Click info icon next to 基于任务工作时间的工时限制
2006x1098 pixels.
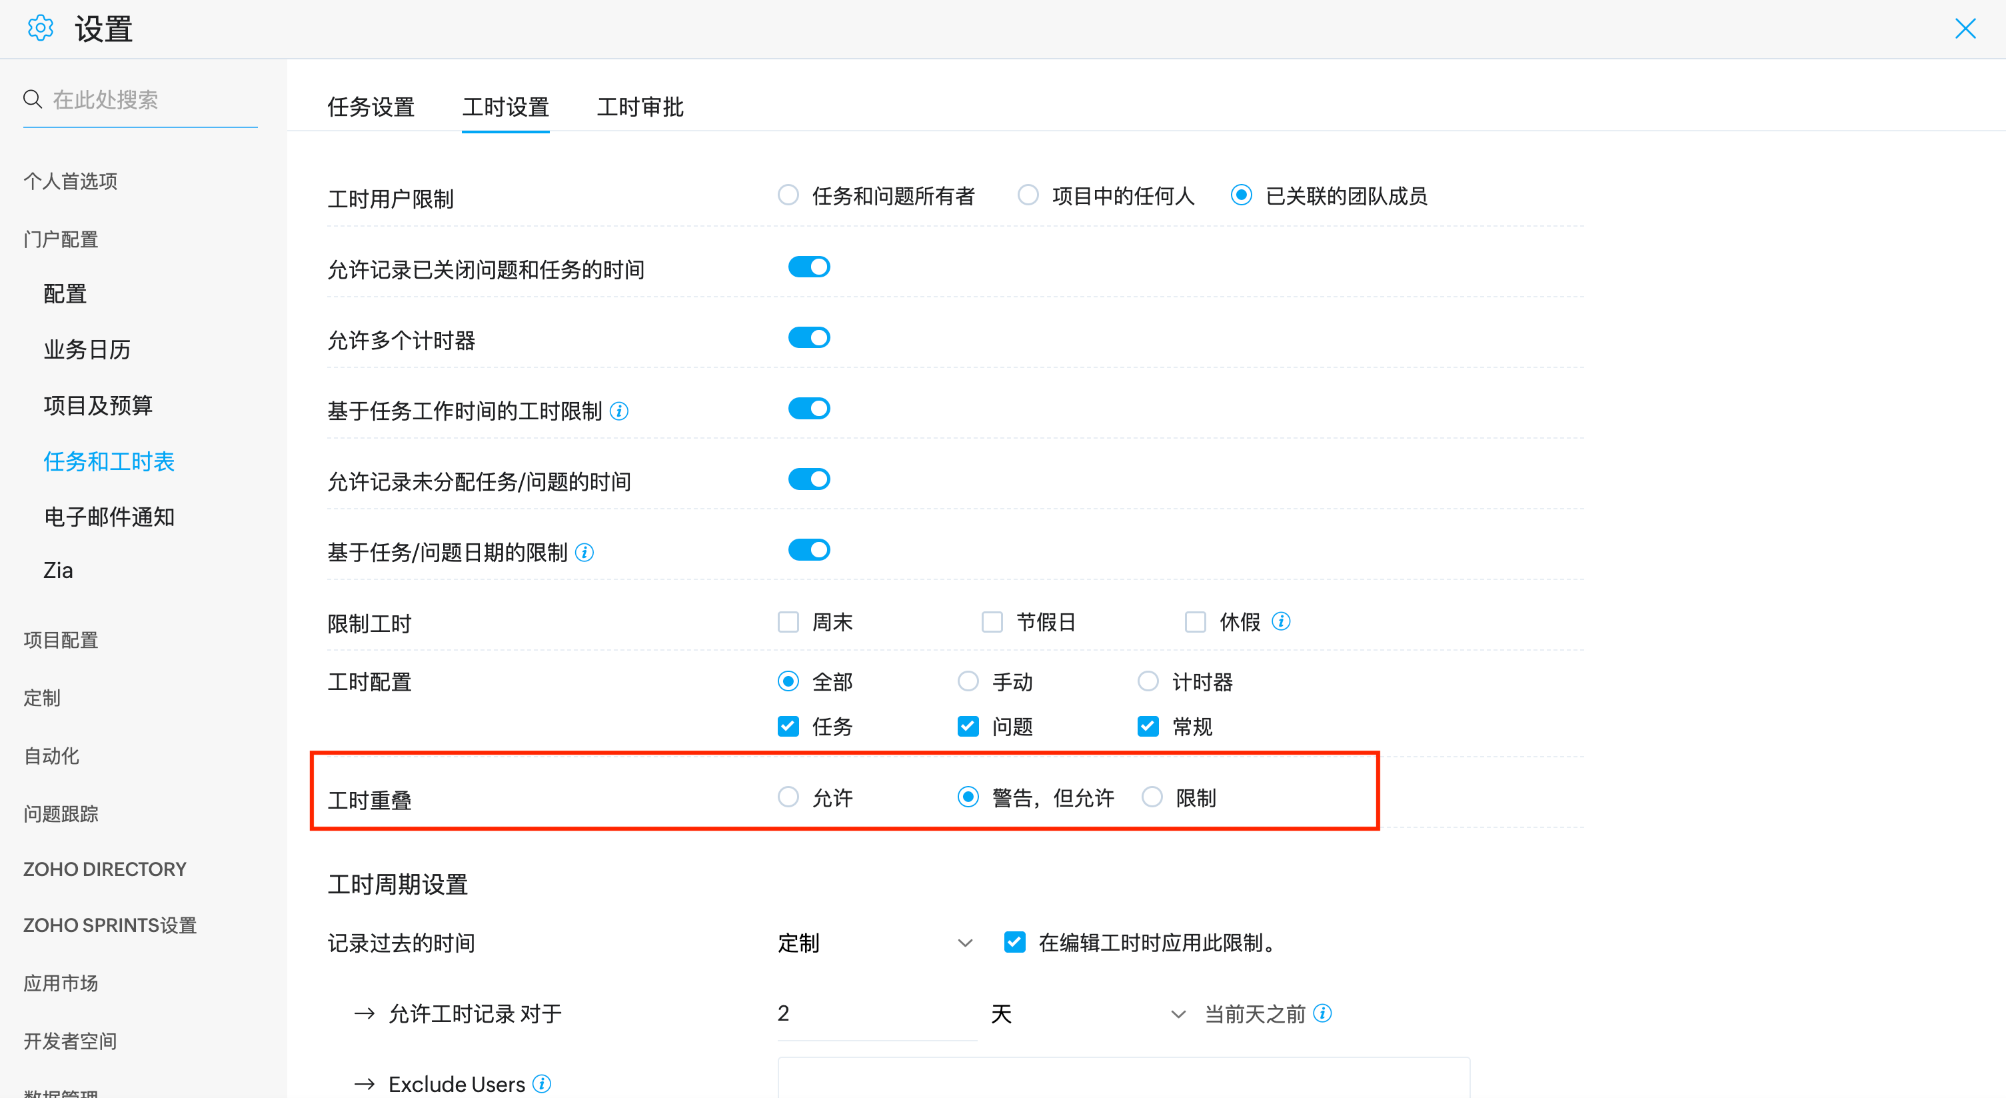[x=619, y=411]
